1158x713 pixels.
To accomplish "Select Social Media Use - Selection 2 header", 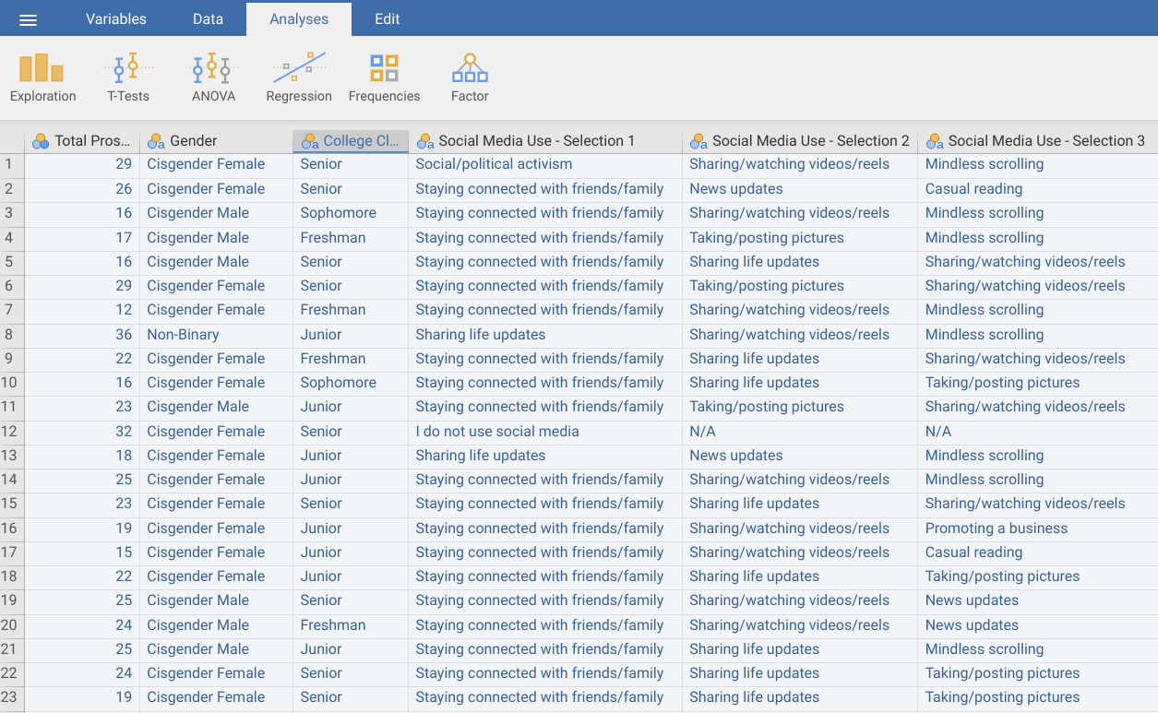I will (800, 141).
